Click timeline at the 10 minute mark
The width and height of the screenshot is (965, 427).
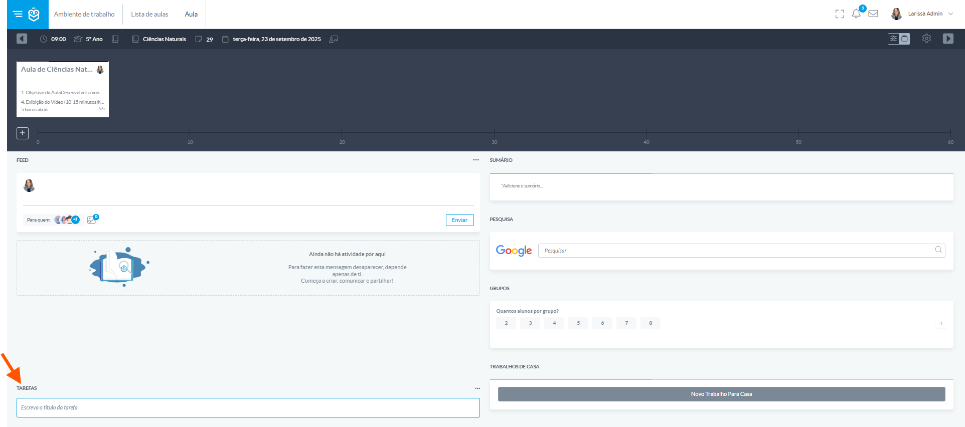click(x=190, y=133)
